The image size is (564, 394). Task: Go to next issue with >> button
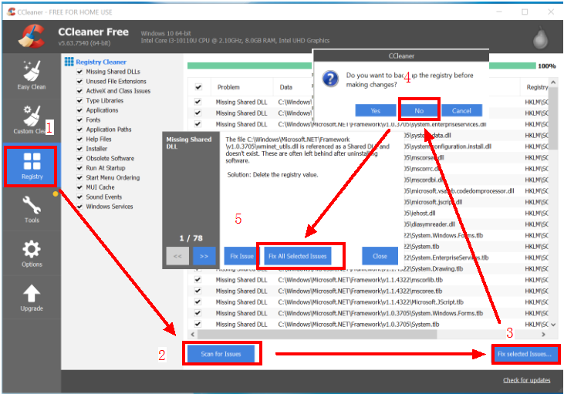204,256
